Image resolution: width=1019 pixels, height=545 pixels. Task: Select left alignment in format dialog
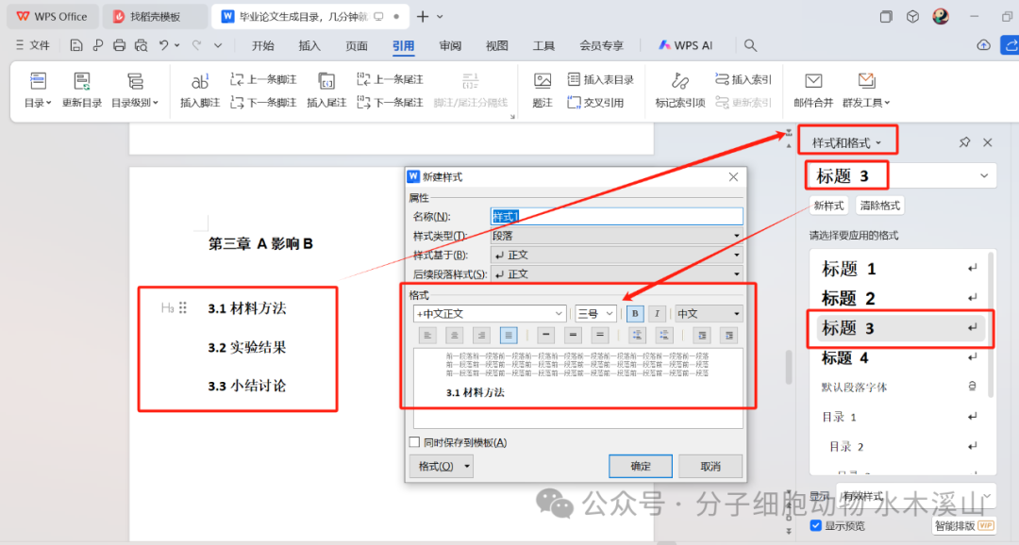click(x=427, y=335)
